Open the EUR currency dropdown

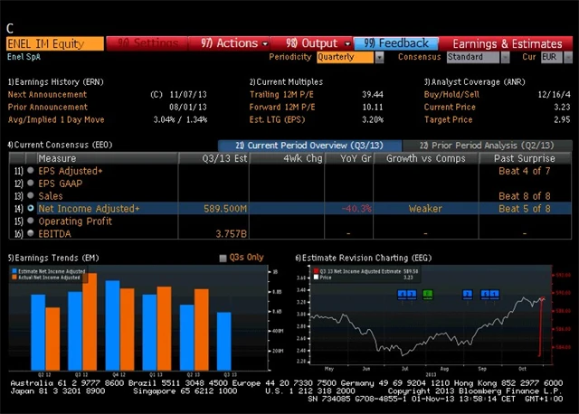click(x=552, y=57)
